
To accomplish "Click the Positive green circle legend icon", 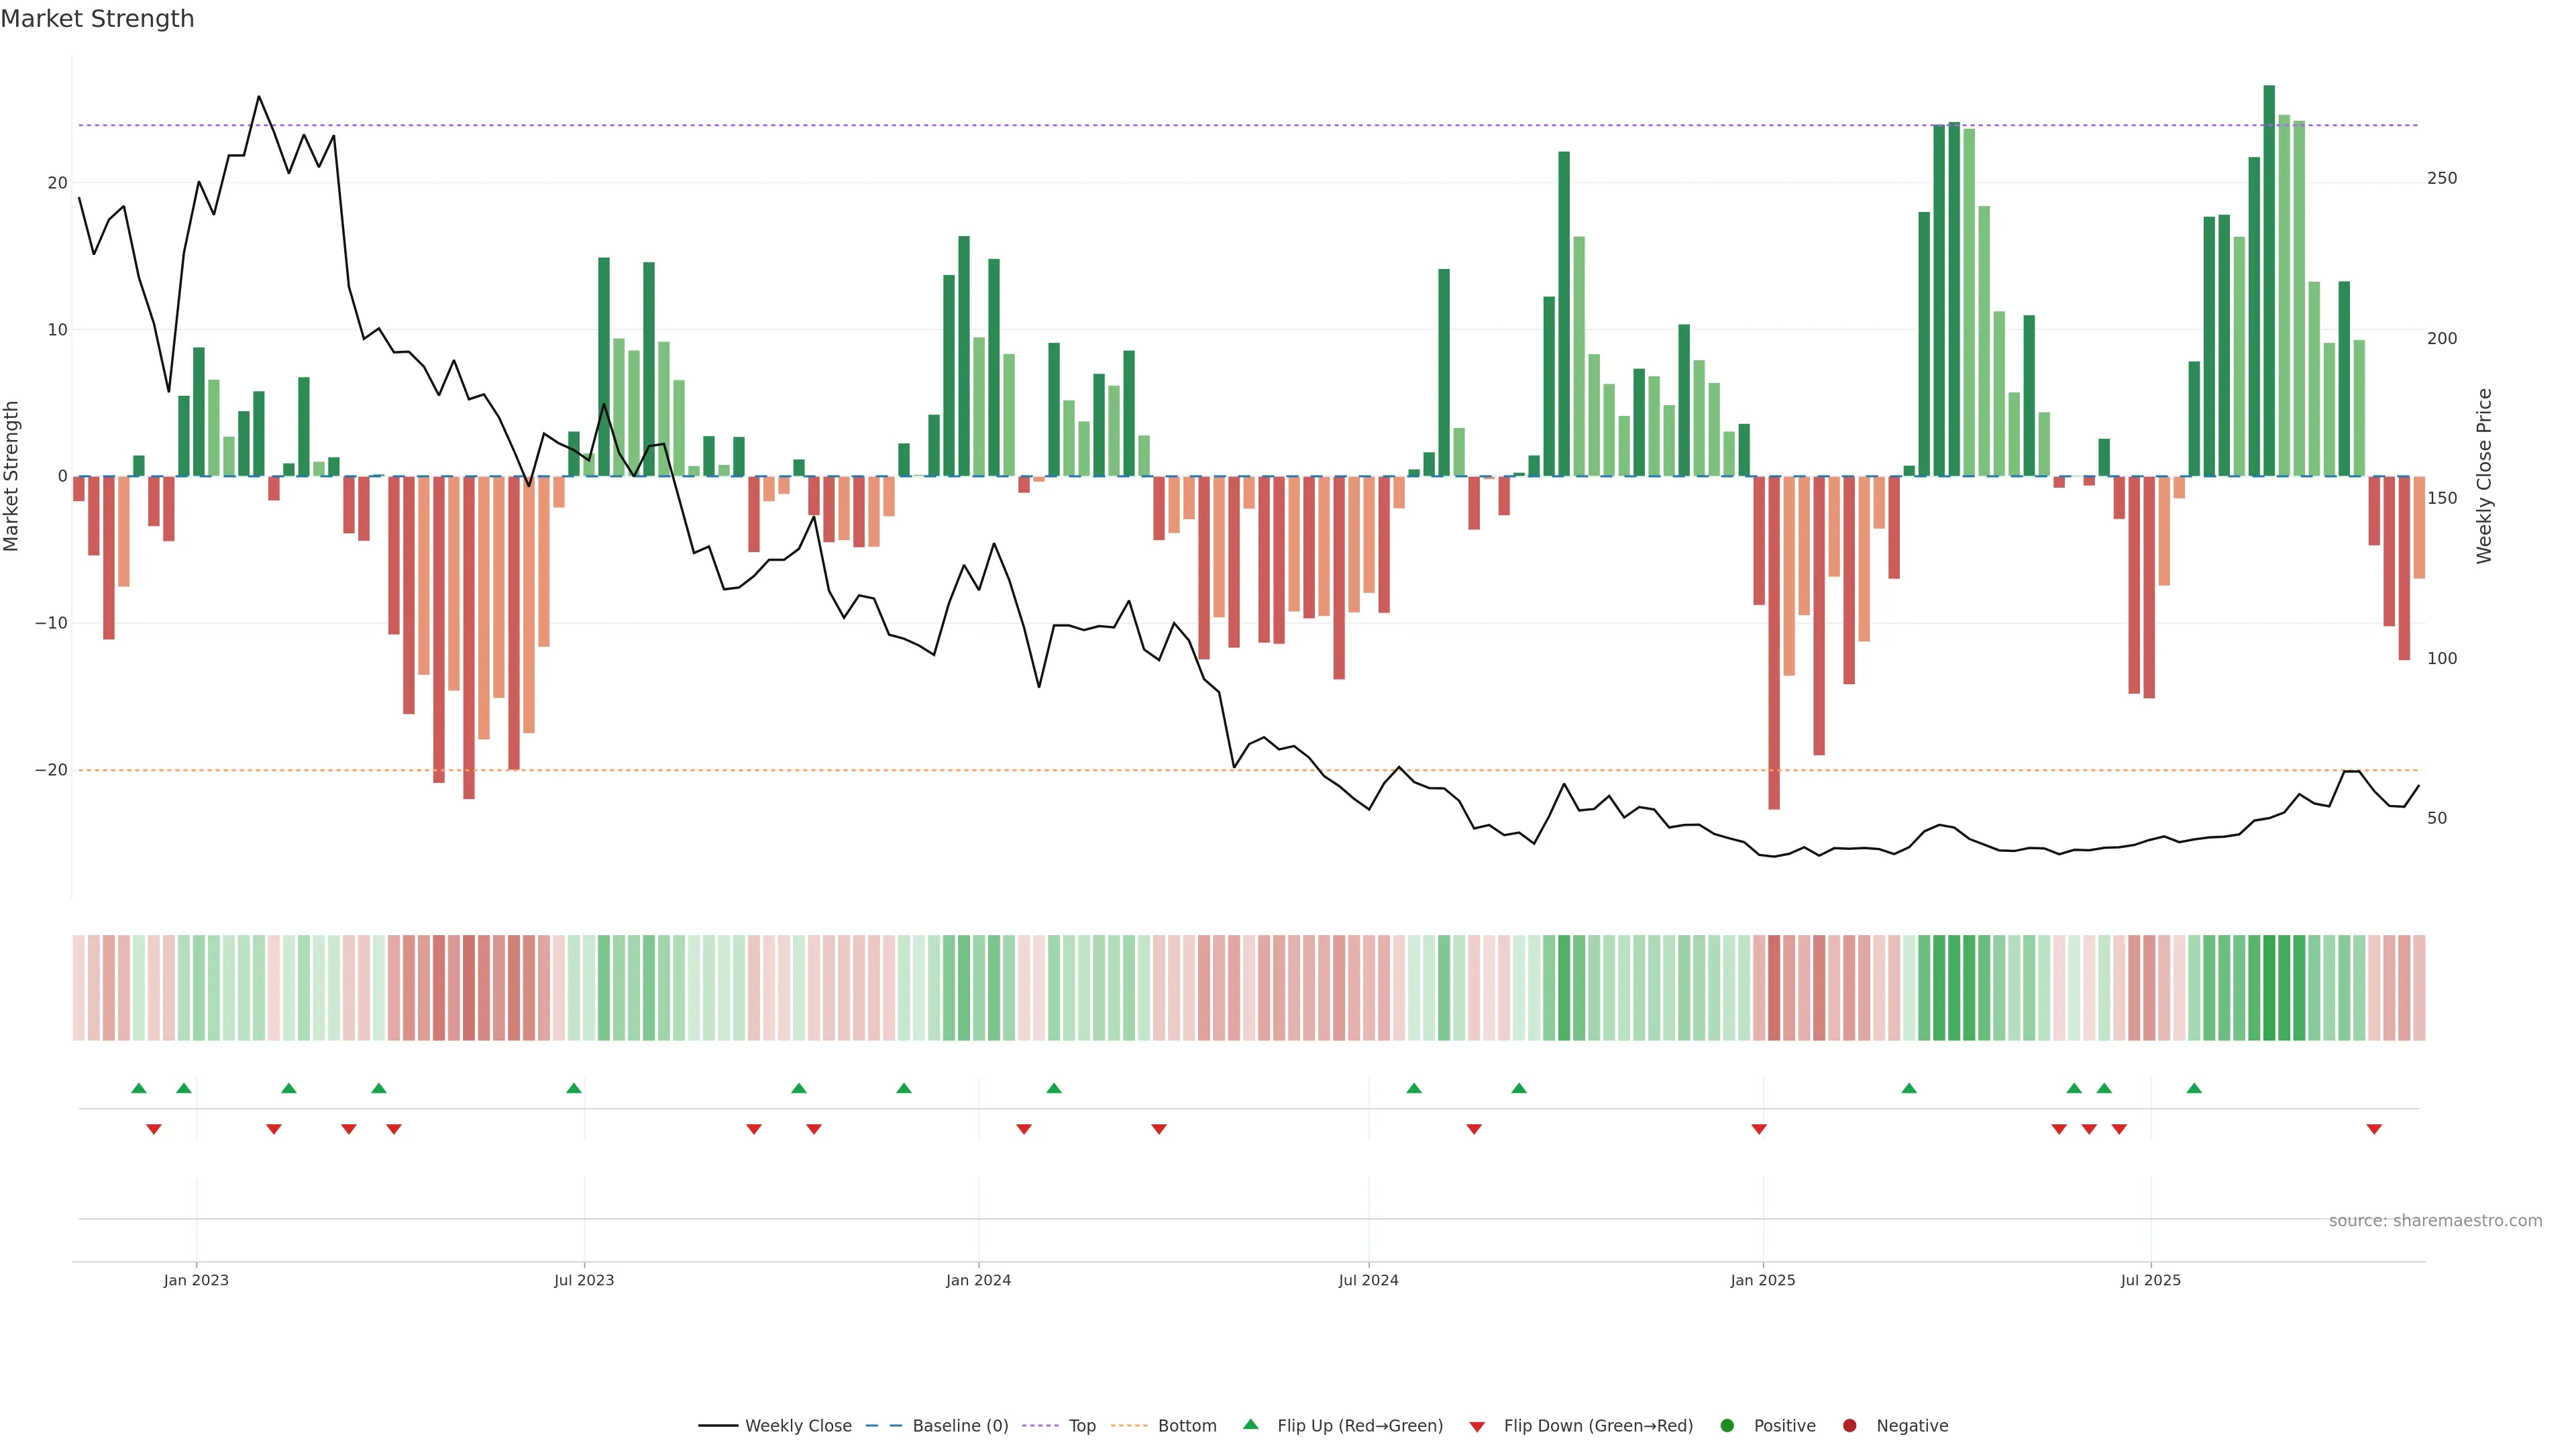I will point(1727,1425).
